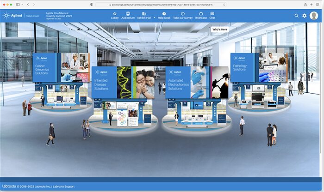Click the Exhibit Hall menu item

[x=144, y=15]
